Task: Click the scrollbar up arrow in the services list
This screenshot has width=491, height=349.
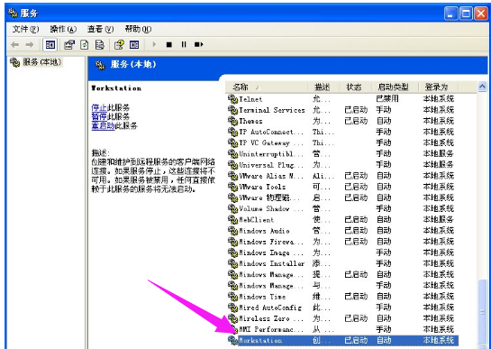Action: coord(482,87)
